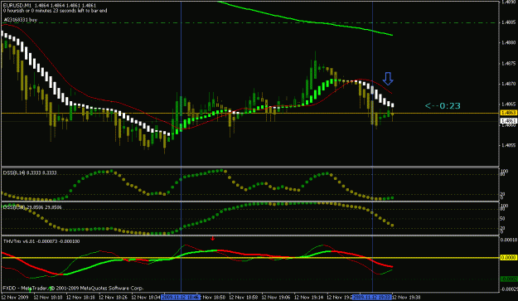Click the 12 Nov 18:34 time label
This screenshot has height=301, width=518.
pos(146,298)
